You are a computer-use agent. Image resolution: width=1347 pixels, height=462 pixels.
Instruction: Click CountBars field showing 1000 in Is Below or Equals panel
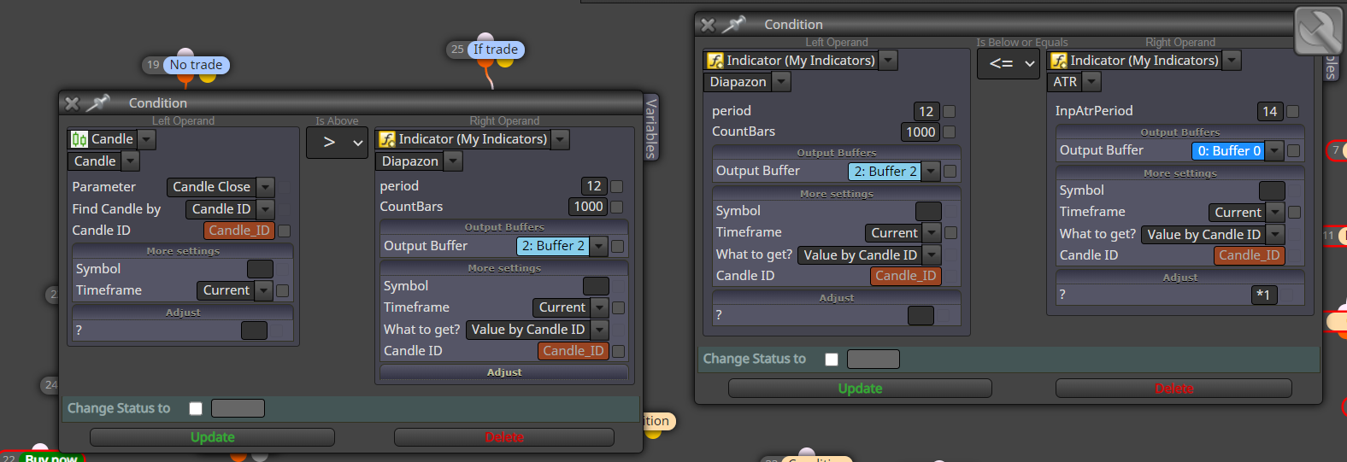tap(920, 132)
